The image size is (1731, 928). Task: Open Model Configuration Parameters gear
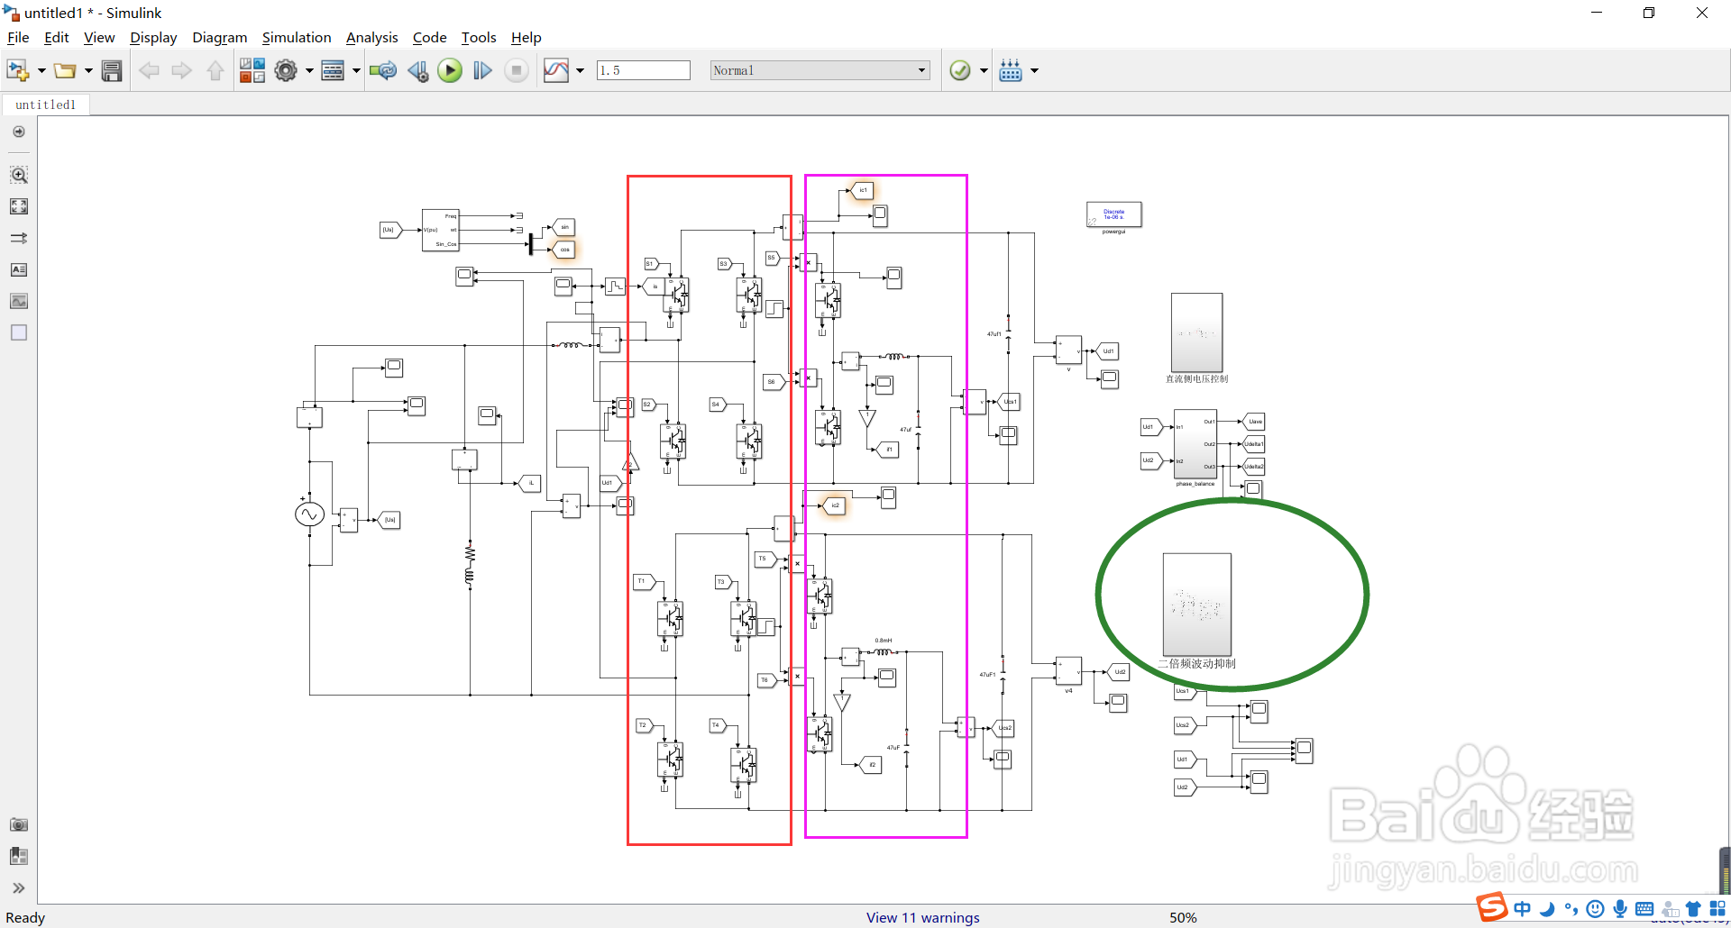[x=286, y=70]
